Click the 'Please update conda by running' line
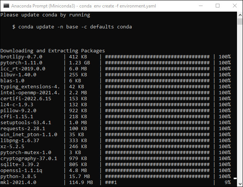Screen dimensions: 243x187 click(45, 15)
